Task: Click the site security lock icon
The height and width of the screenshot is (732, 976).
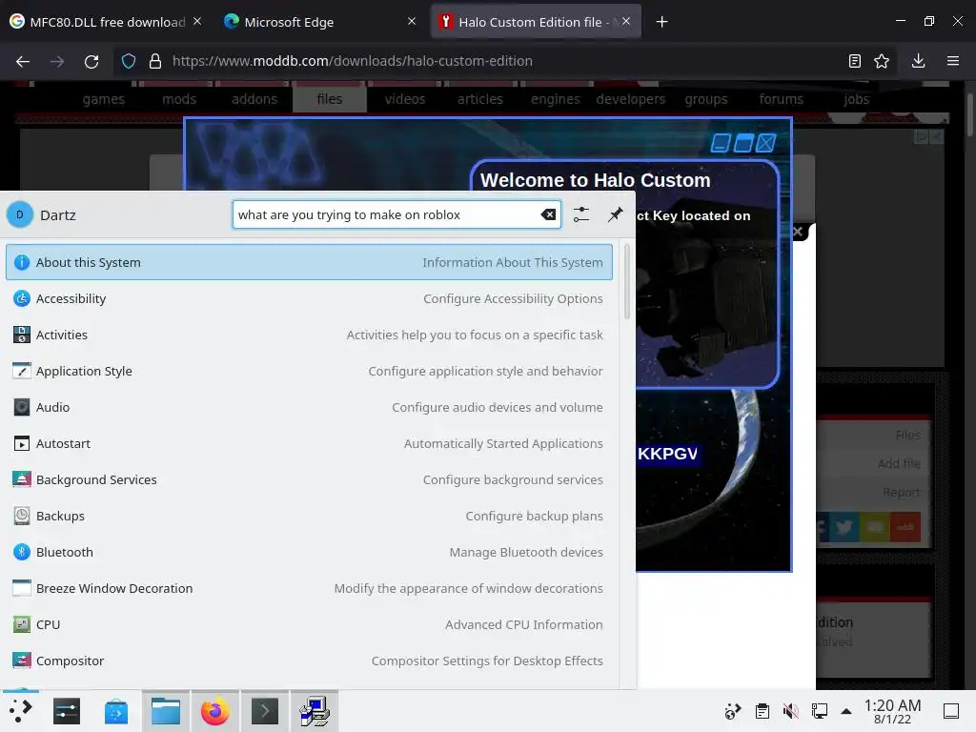Action: tap(155, 61)
